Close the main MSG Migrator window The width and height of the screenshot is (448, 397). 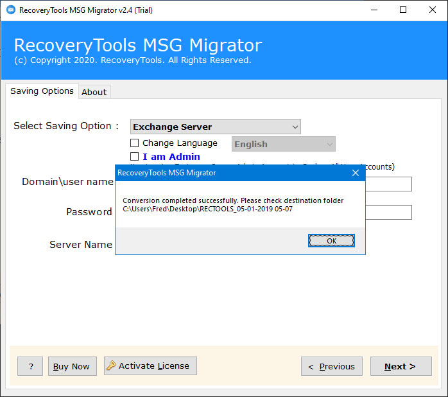[433, 10]
